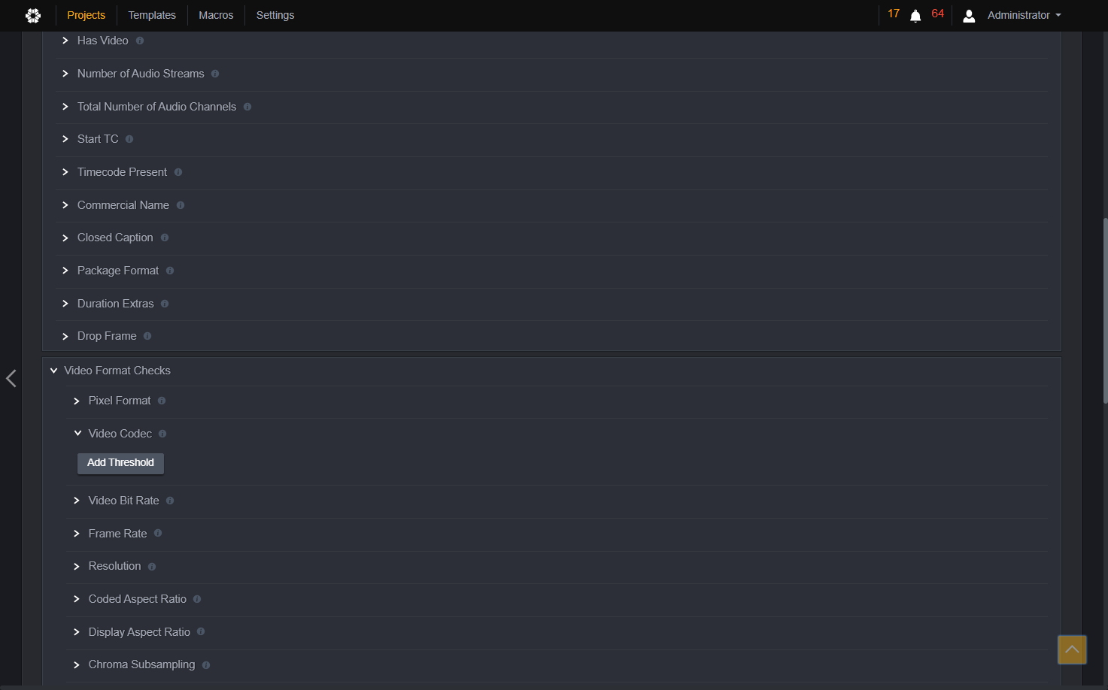1108x690 pixels.
Task: Click the Resolution label text
Action: 114,566
